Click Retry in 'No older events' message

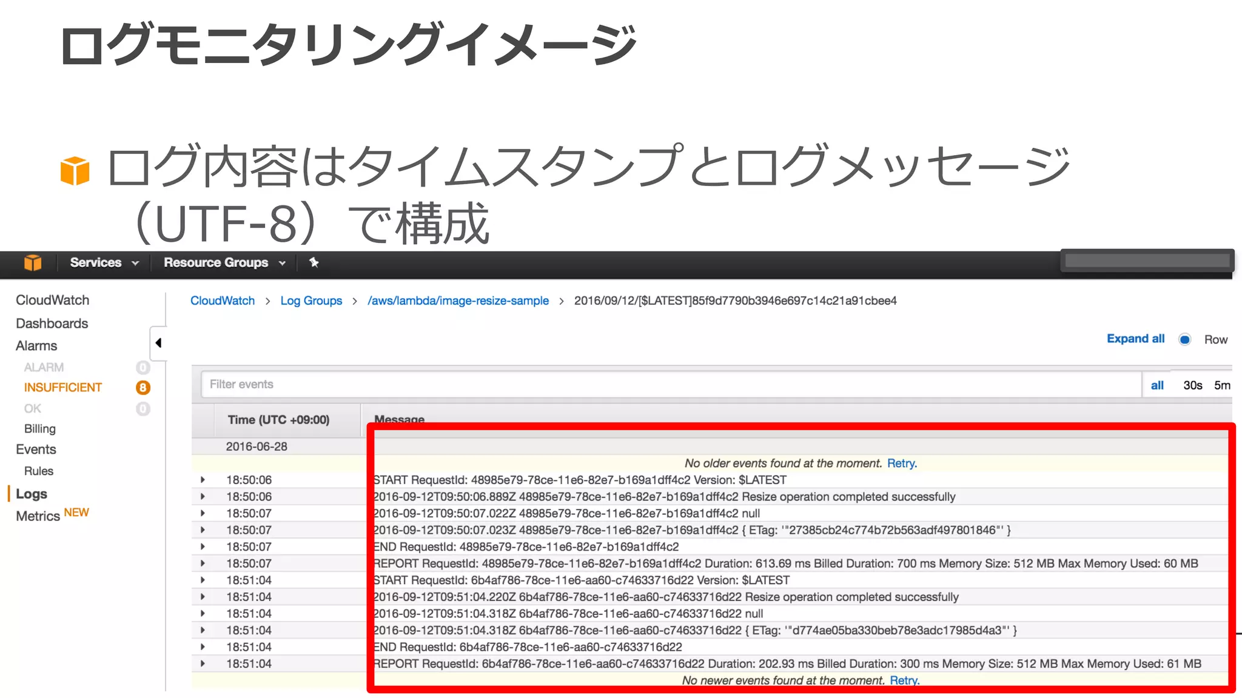tap(902, 464)
